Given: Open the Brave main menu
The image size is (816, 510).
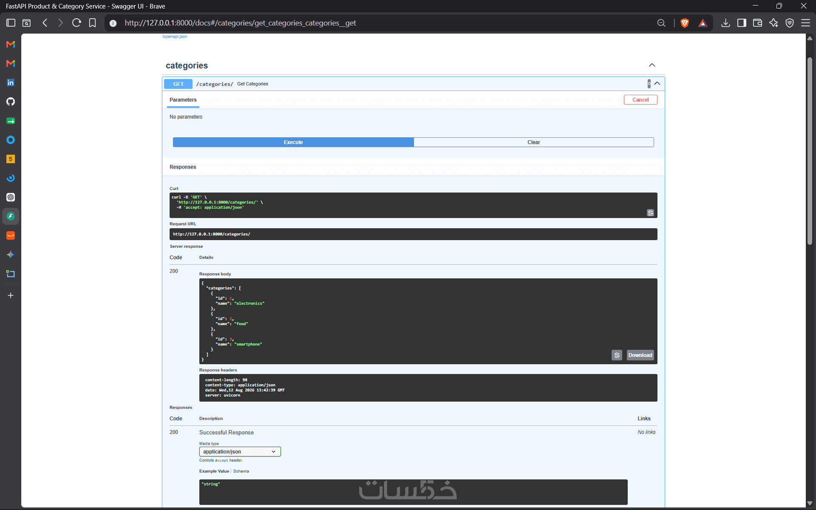Looking at the screenshot, I should (805, 23).
